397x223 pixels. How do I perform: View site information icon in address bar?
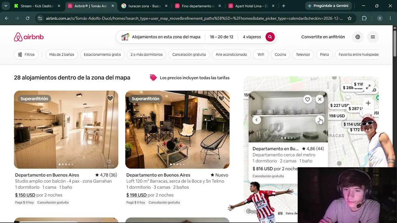[x=40, y=18]
